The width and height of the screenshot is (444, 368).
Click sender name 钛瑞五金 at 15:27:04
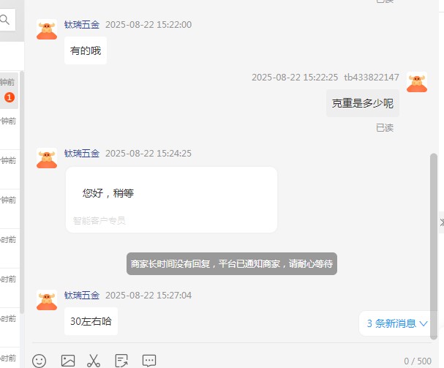[82, 295]
